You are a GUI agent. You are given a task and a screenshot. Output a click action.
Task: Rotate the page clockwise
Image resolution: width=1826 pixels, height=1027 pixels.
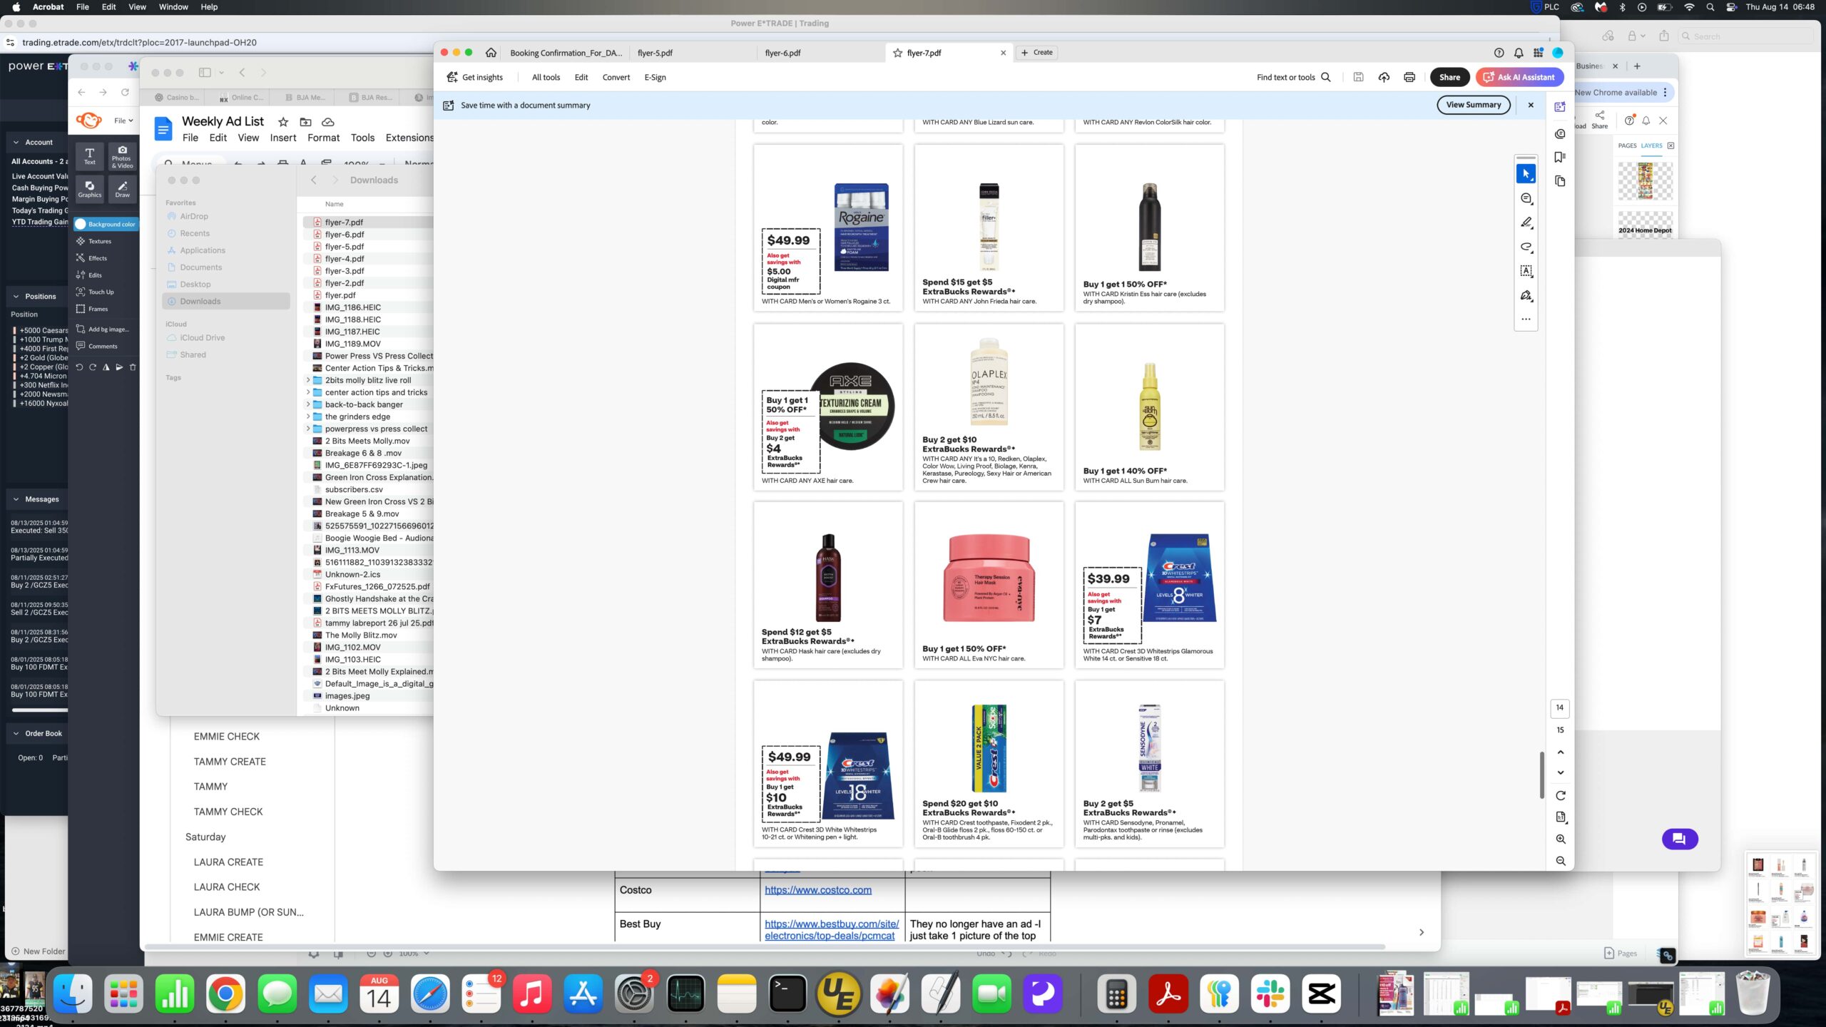click(1560, 795)
